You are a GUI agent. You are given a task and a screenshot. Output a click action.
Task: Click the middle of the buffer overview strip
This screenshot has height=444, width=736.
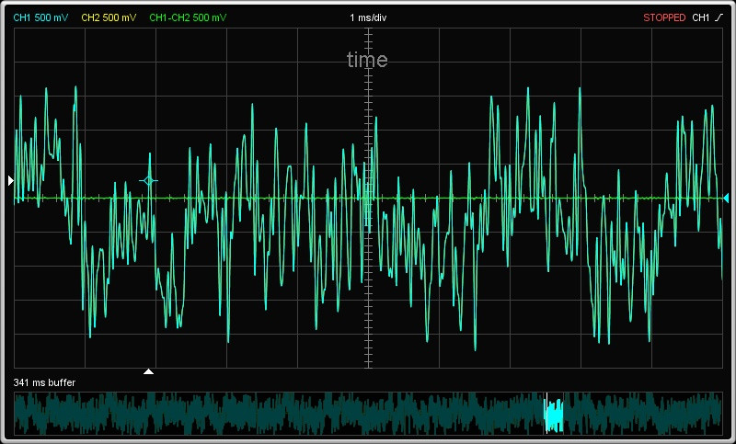coord(368,414)
